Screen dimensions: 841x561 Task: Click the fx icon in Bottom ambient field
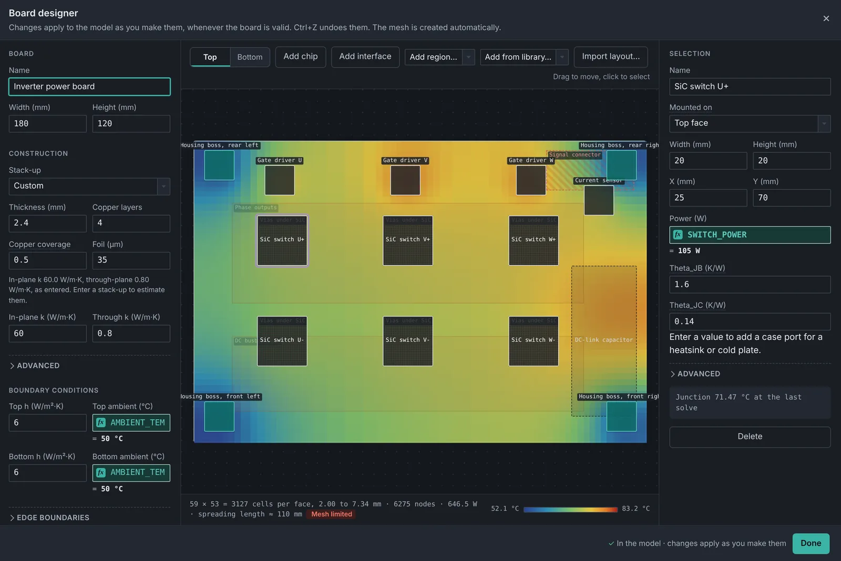tap(101, 473)
